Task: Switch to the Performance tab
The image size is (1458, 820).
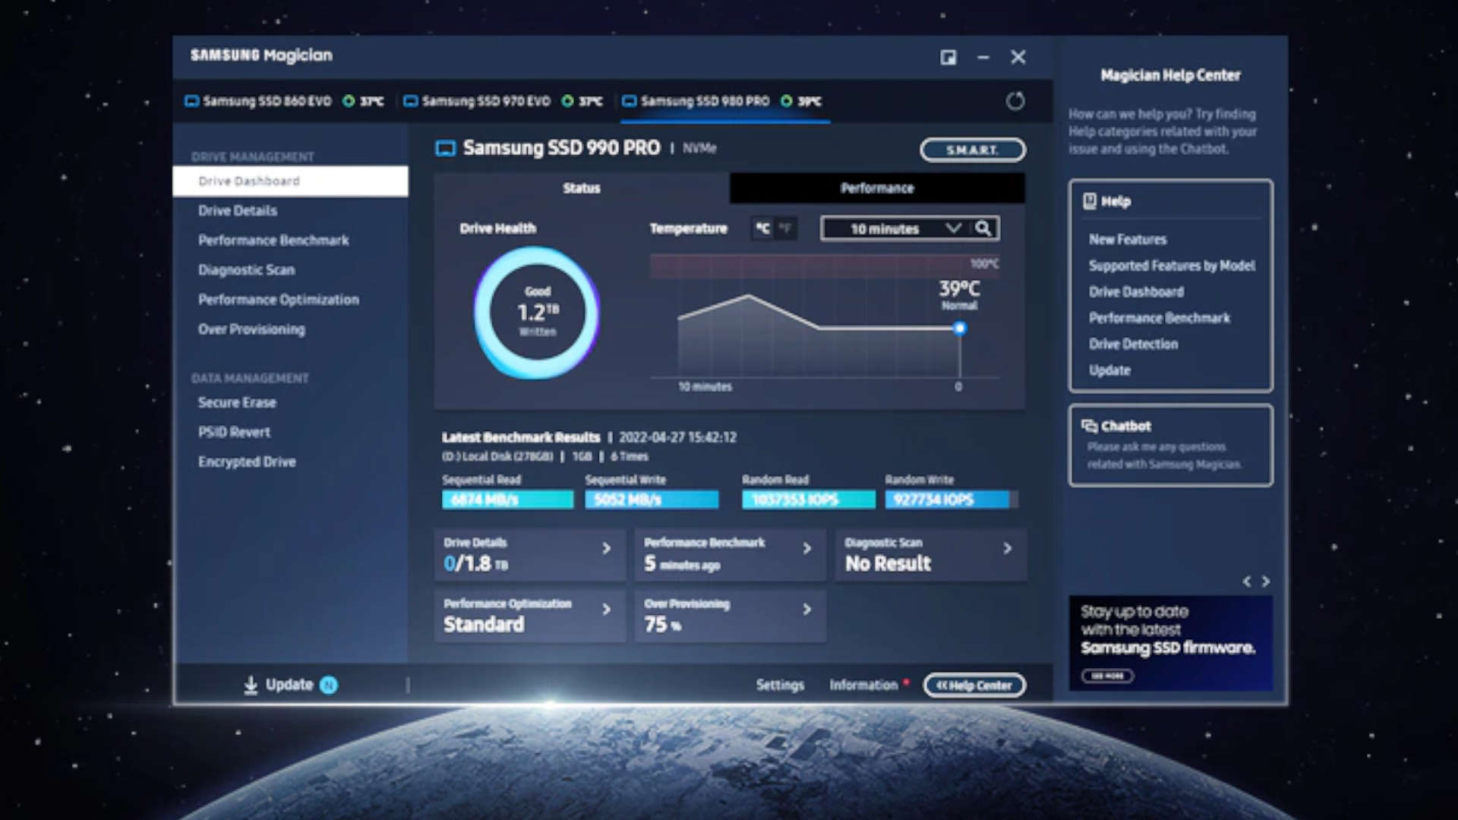Action: (876, 188)
